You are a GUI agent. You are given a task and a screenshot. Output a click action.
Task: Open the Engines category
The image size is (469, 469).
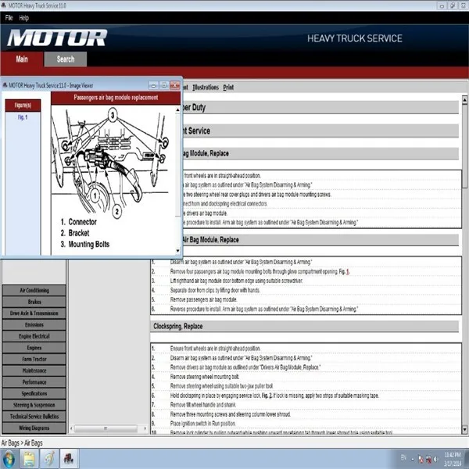click(34, 348)
